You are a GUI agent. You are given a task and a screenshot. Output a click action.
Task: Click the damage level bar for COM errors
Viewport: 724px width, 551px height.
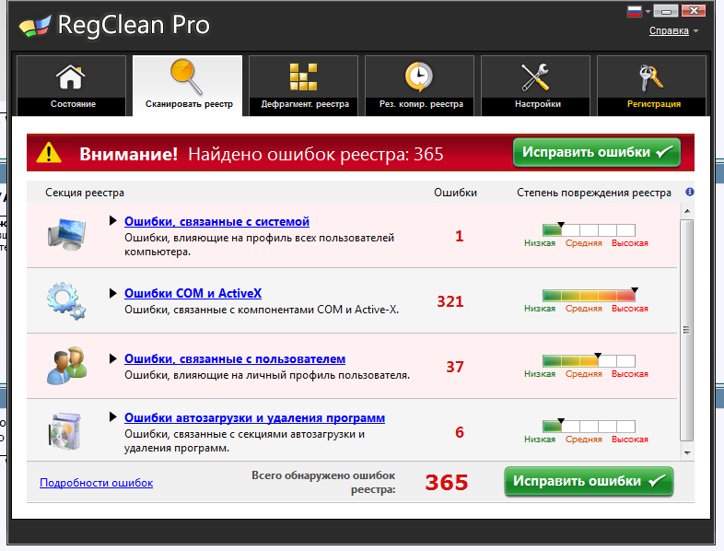589,295
